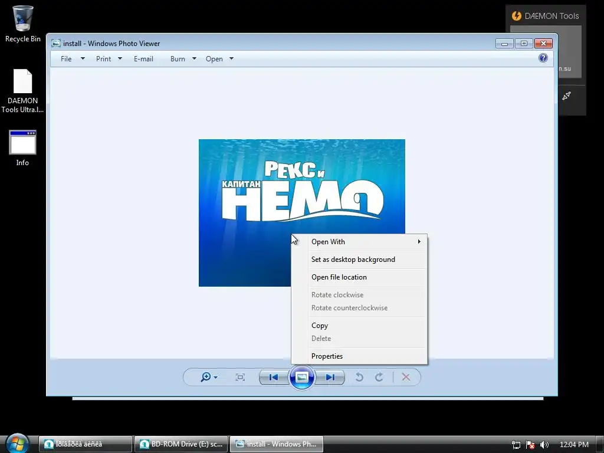Image resolution: width=604 pixels, height=453 pixels.
Task: Select Copy in the context menu
Action: pos(359,326)
